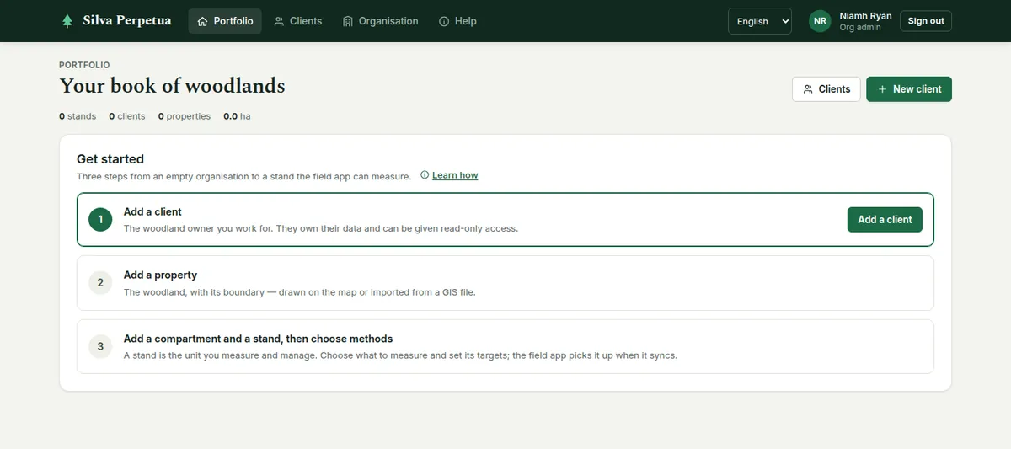Click the Silva Perpetua tree logo icon

tap(67, 21)
